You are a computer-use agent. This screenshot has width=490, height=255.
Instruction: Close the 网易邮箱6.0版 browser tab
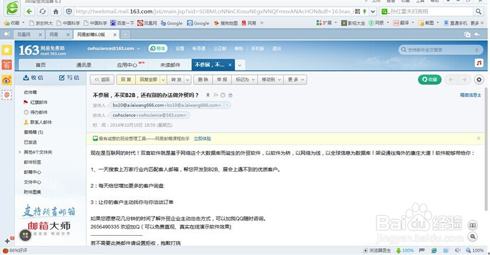click(x=115, y=34)
